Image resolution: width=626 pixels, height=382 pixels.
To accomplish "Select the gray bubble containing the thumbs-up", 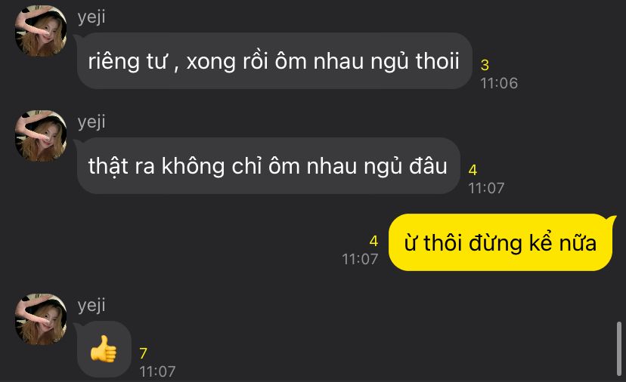I will click(104, 349).
